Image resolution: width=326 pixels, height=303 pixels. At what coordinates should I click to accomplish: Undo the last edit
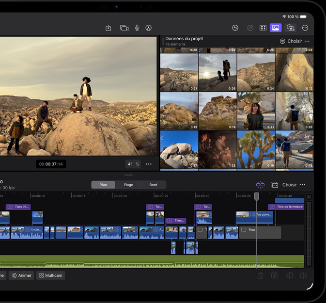[235, 28]
